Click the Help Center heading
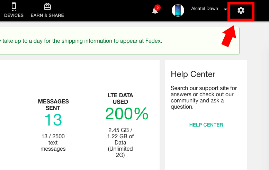The height and width of the screenshot is (170, 269). pyautogui.click(x=193, y=74)
